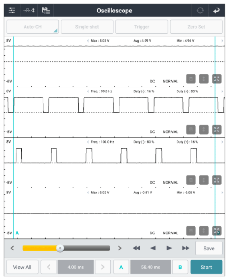
Task: Fast-forward the recorded waveform
Action: (186, 248)
